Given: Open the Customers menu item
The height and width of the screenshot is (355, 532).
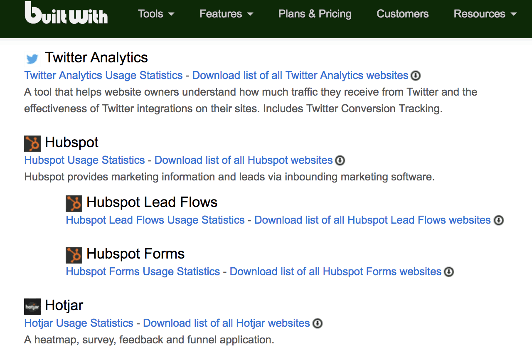Looking at the screenshot, I should click(402, 14).
